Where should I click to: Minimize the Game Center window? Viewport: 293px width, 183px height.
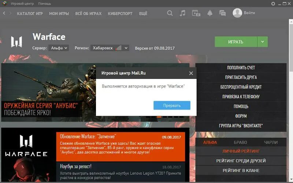[x=279, y=4]
